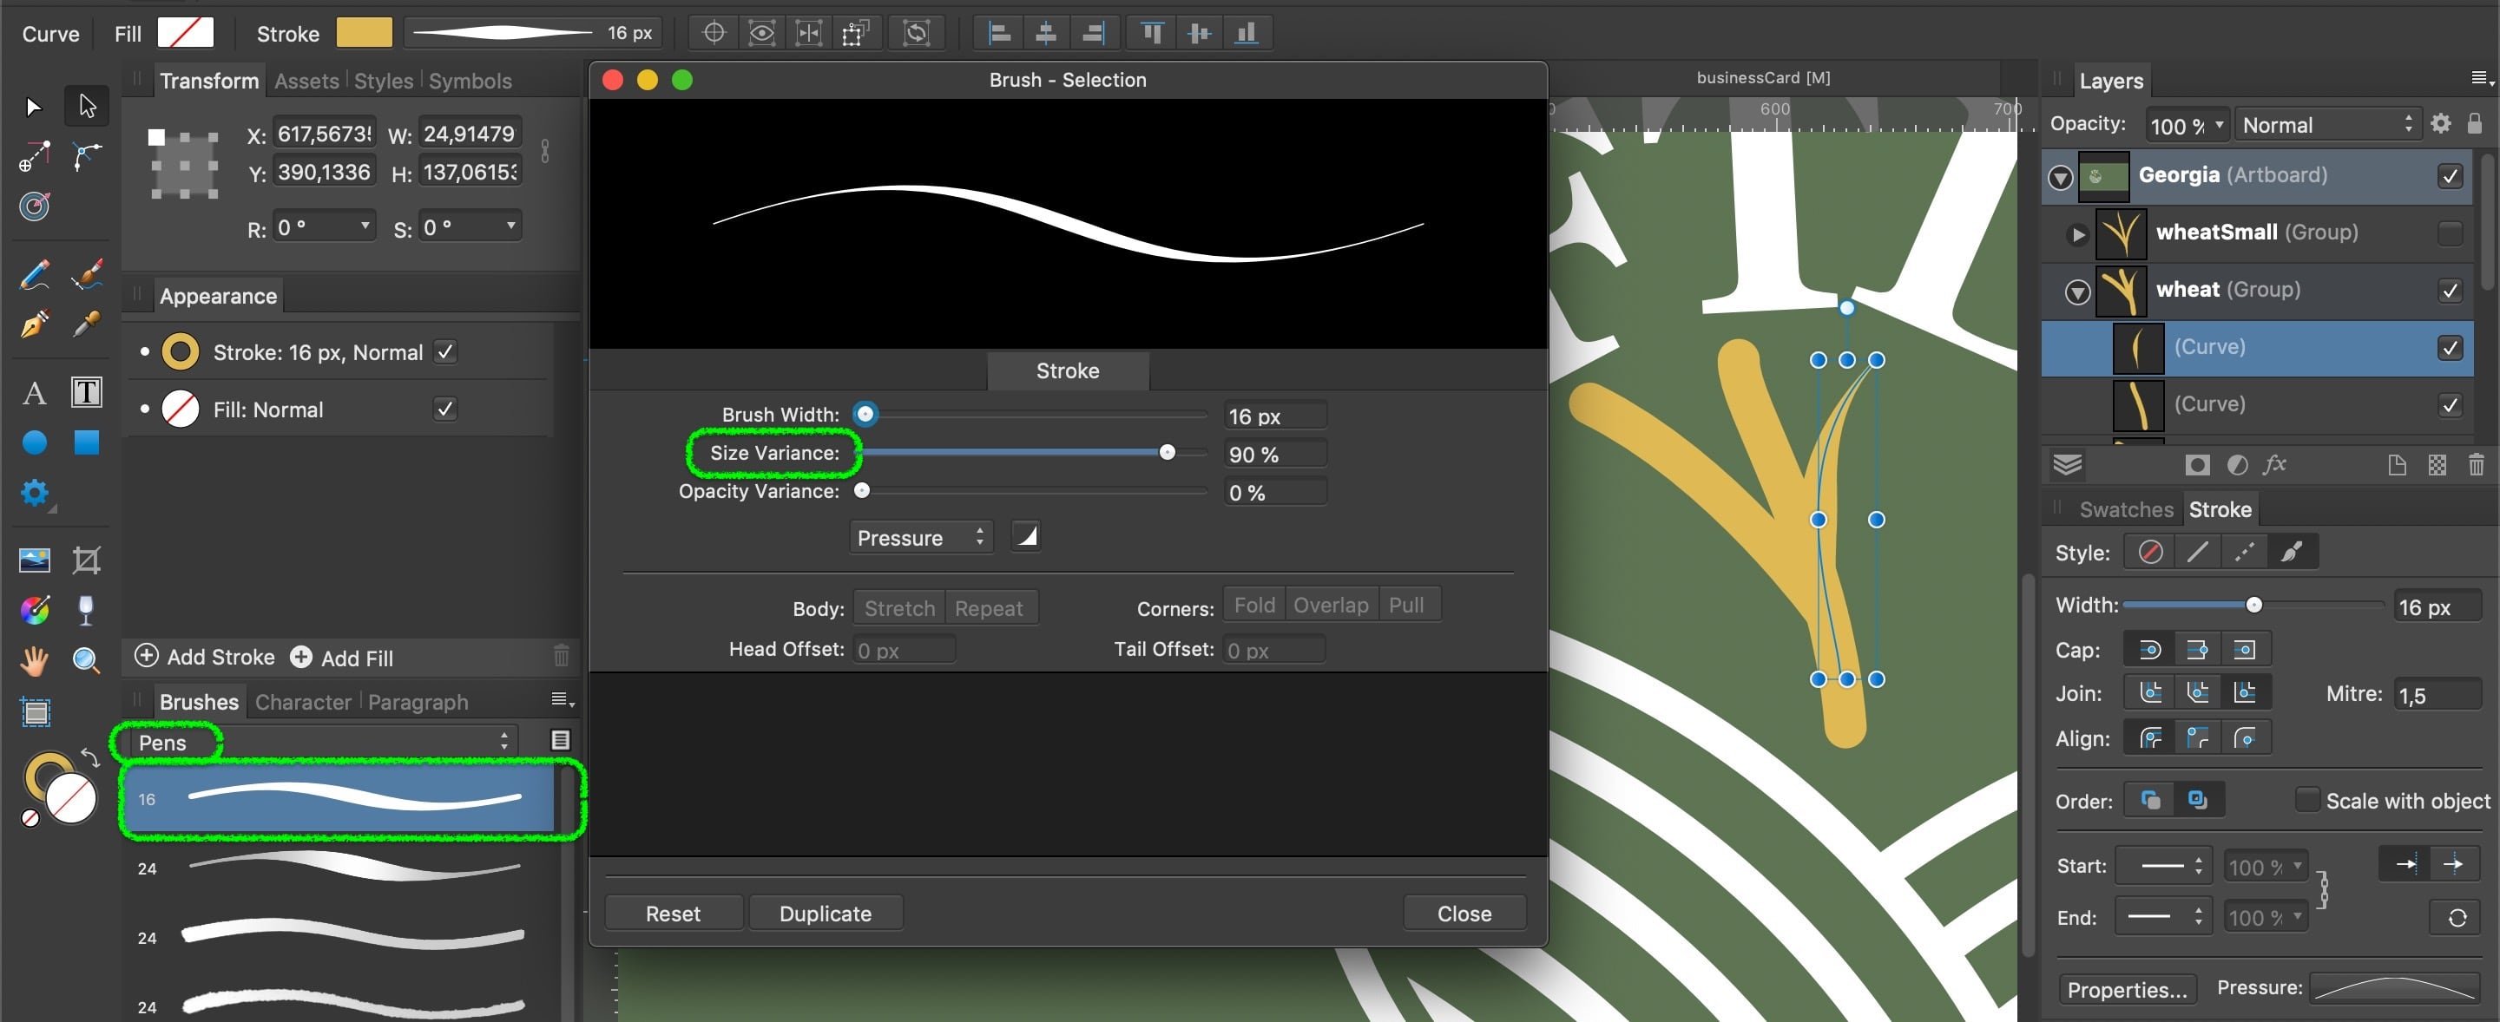Open the Layers panel gear settings
This screenshot has width=2500, height=1022.
[x=2441, y=123]
